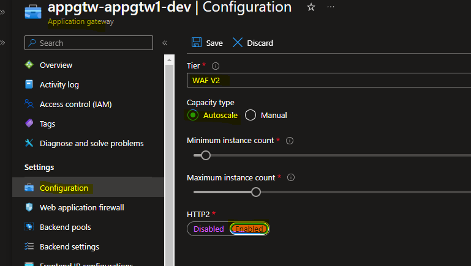Viewport: 471px width, 266px height.
Task: Click the Save disk icon
Action: click(197, 43)
